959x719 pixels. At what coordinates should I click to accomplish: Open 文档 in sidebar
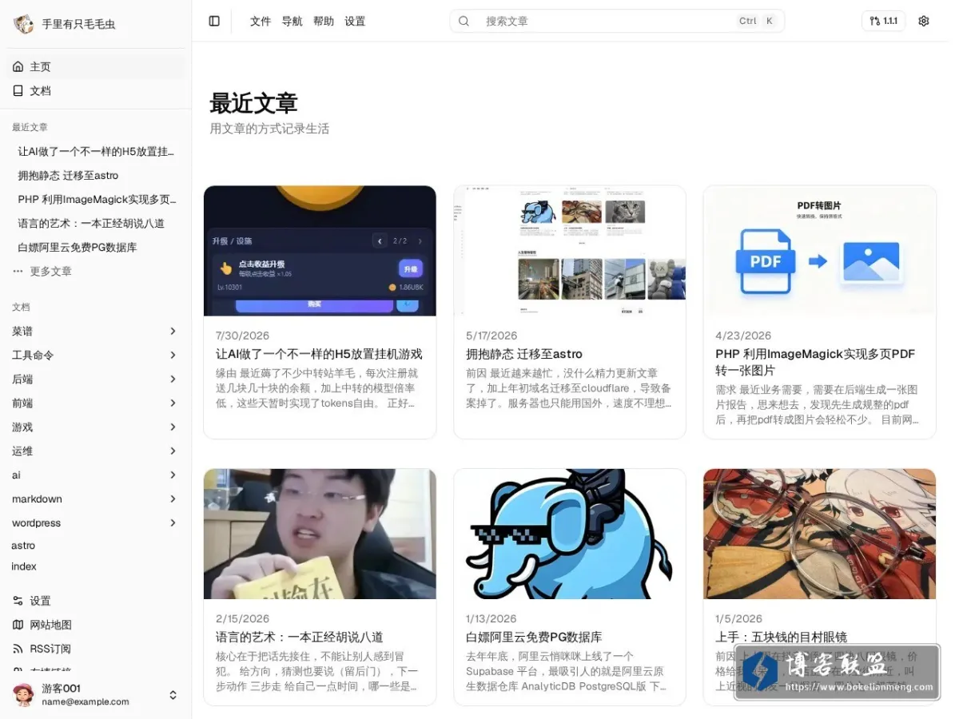[95, 91]
